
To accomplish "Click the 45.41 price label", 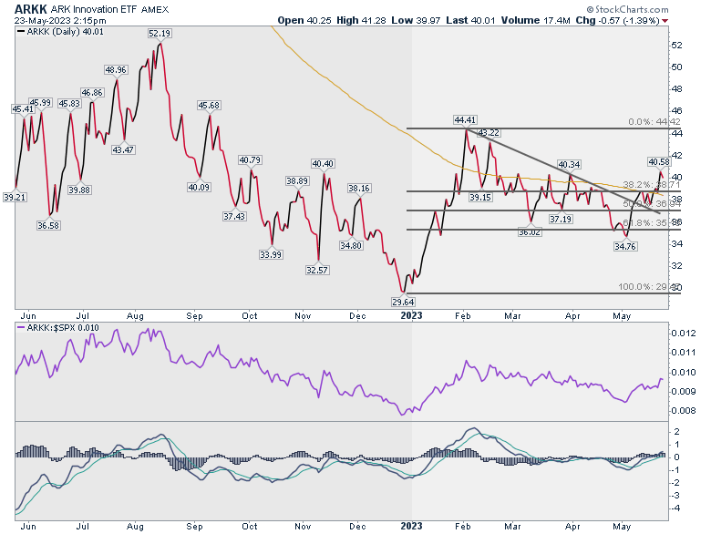I will pos(23,109).
